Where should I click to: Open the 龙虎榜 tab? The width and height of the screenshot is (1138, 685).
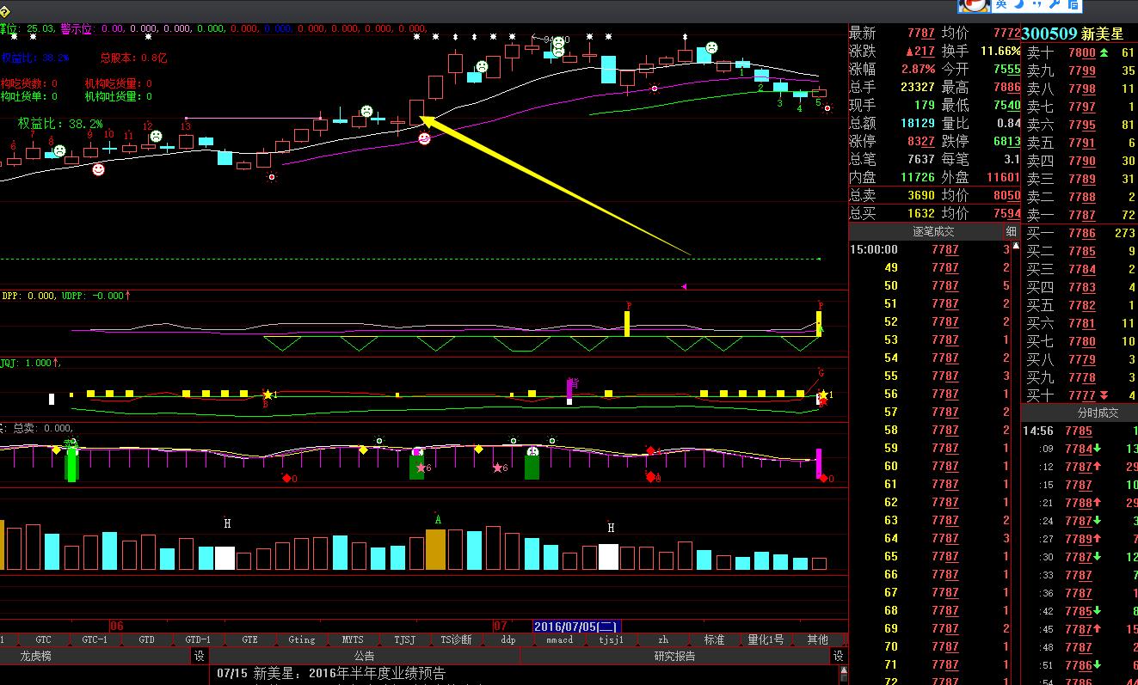[35, 656]
